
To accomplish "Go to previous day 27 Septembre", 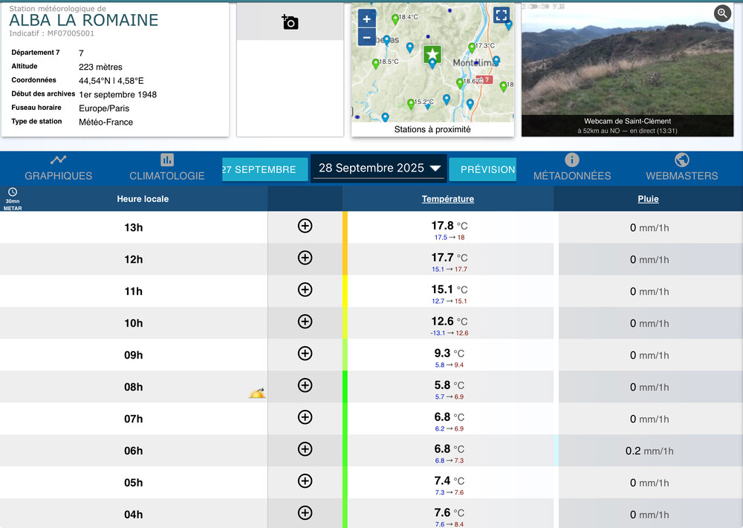I will tap(265, 169).
